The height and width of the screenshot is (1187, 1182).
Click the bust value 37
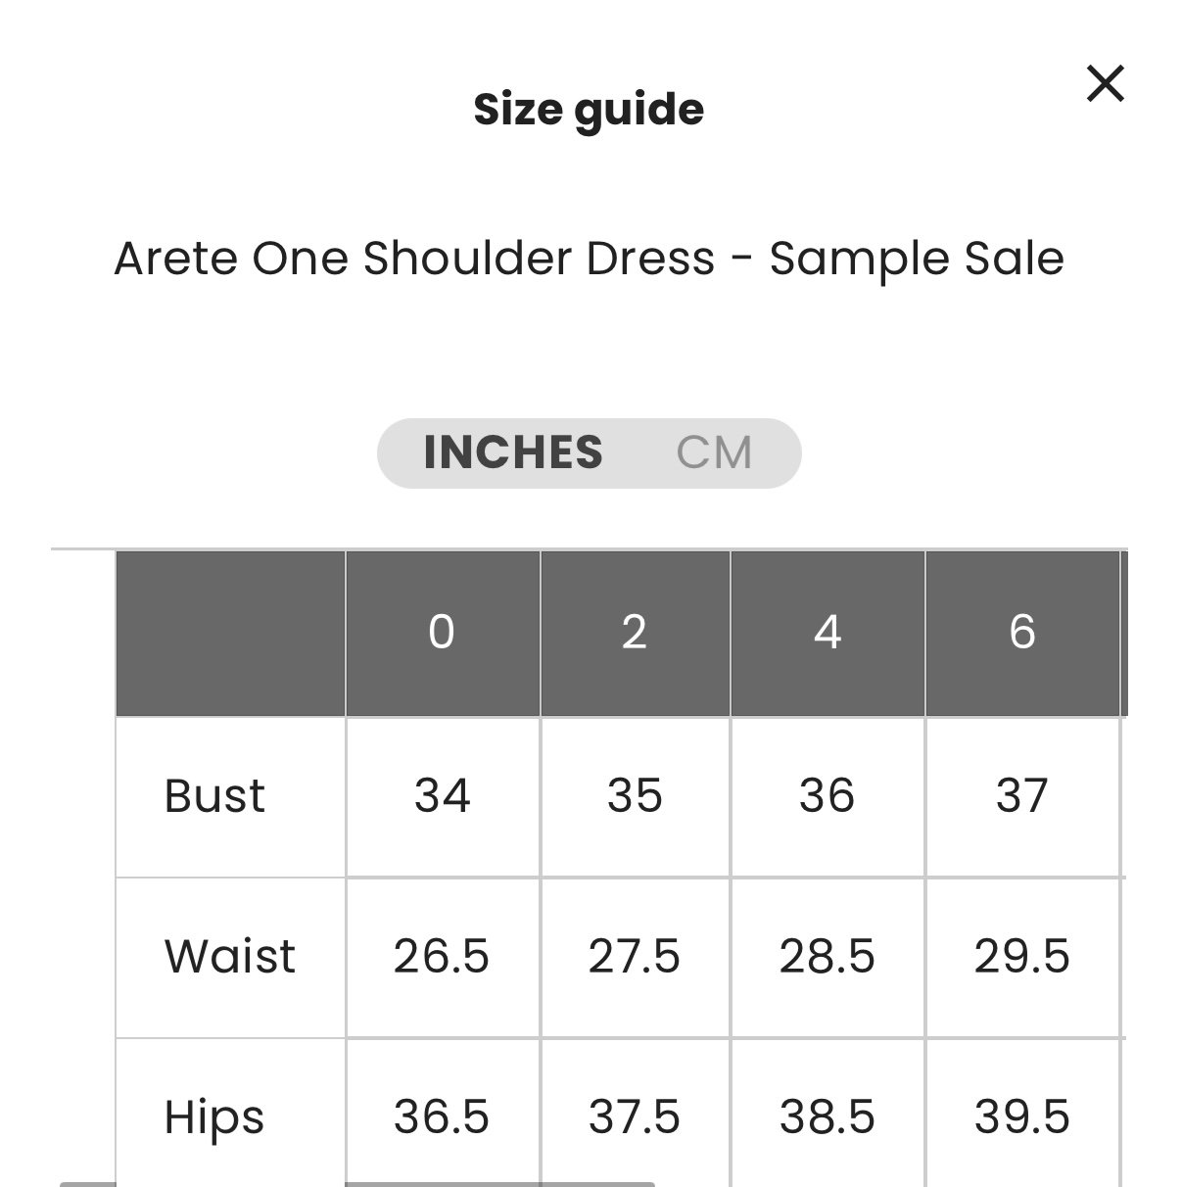pos(1021,795)
